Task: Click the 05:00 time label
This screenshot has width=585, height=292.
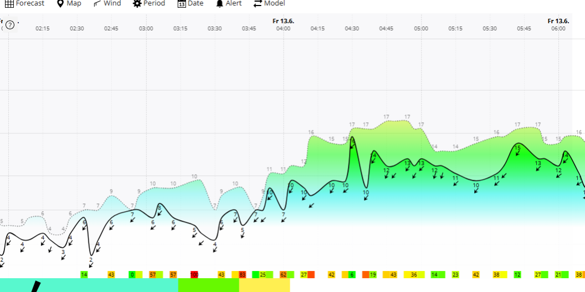Action: tap(420, 28)
